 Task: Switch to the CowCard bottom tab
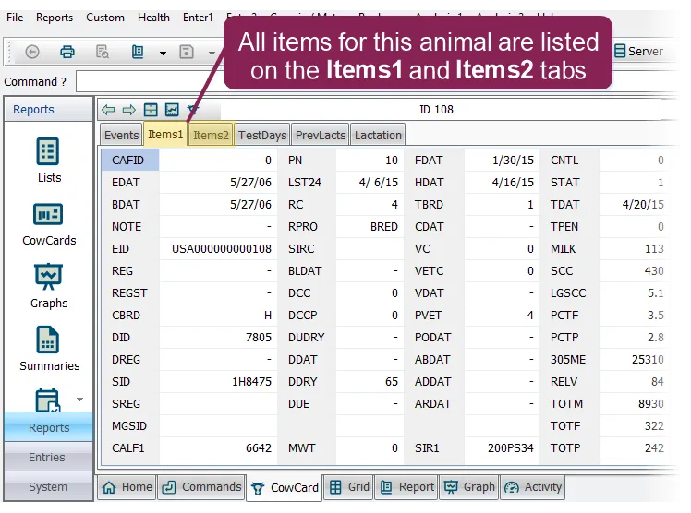tap(285, 487)
